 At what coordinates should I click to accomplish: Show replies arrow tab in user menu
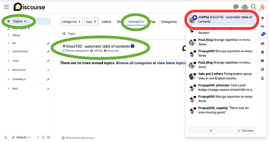[x=262, y=26]
